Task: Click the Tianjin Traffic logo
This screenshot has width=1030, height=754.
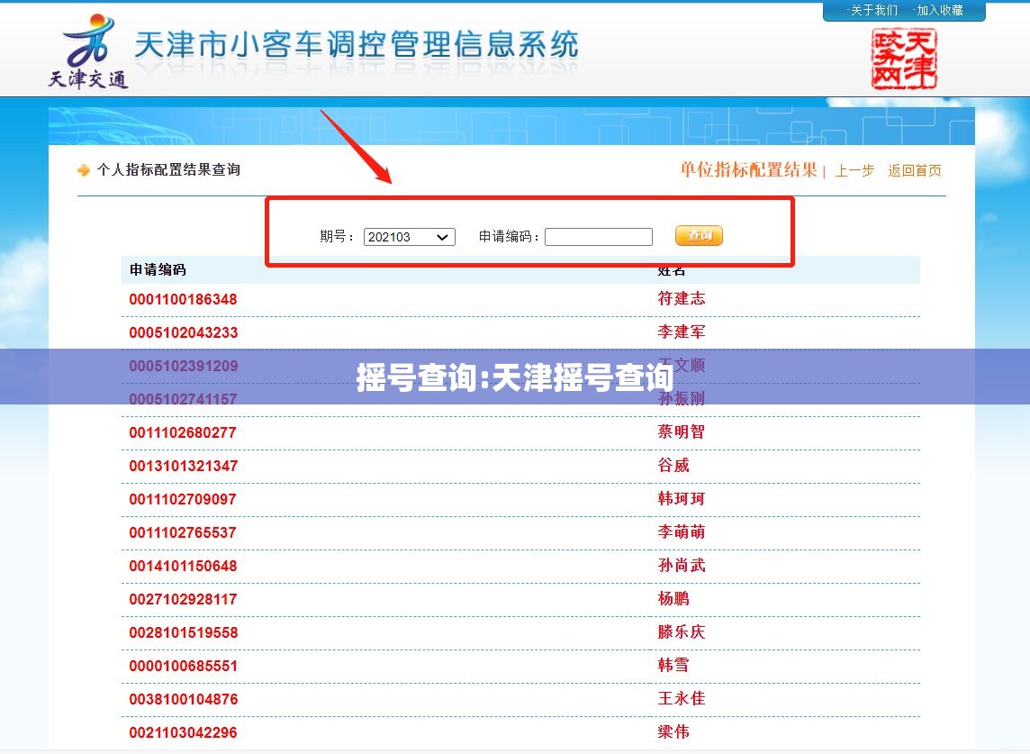Action: click(88, 52)
